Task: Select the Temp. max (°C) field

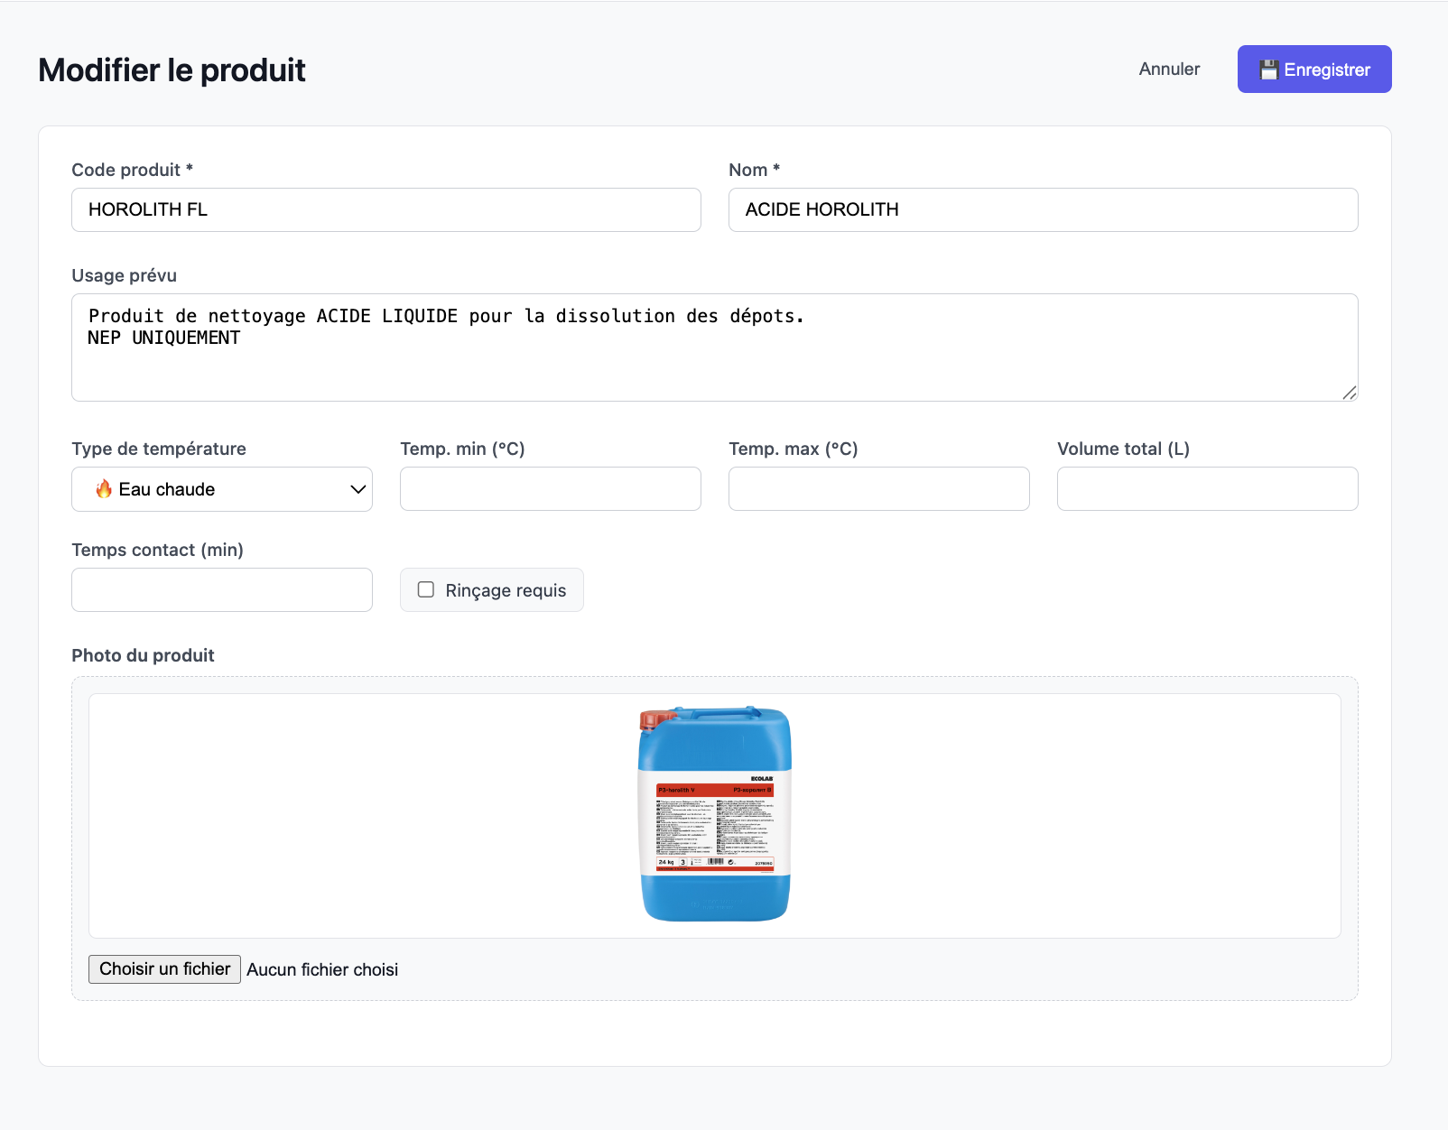Action: click(878, 489)
